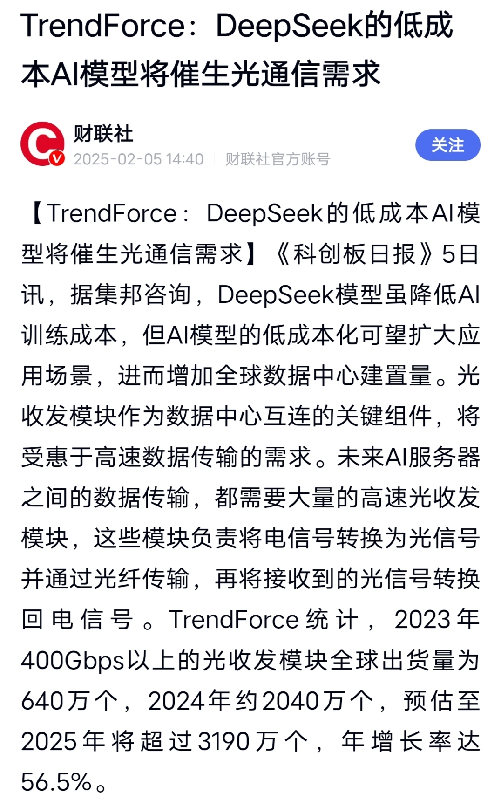Click the TrendForce统计 text near the bottom

click(x=264, y=620)
